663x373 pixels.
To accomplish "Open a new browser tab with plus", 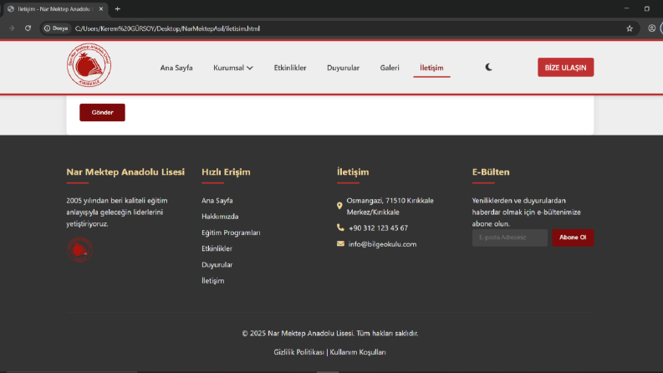I will (118, 9).
